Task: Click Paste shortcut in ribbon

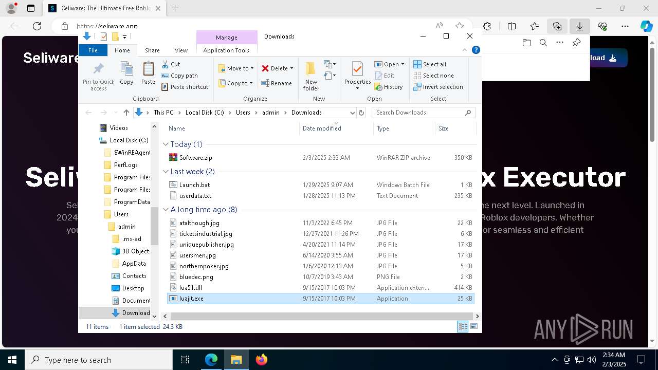Action: point(185,87)
